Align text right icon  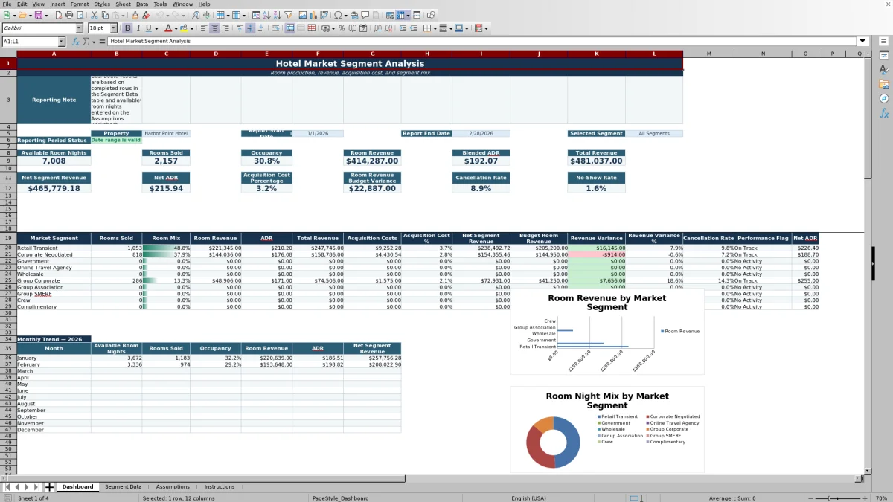click(225, 28)
